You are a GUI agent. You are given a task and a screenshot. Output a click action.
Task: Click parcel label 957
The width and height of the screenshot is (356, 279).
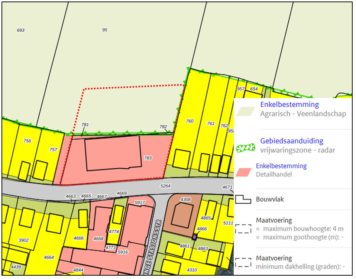pyautogui.click(x=241, y=89)
